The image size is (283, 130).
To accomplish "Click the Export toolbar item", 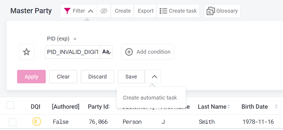I will (x=145, y=11).
